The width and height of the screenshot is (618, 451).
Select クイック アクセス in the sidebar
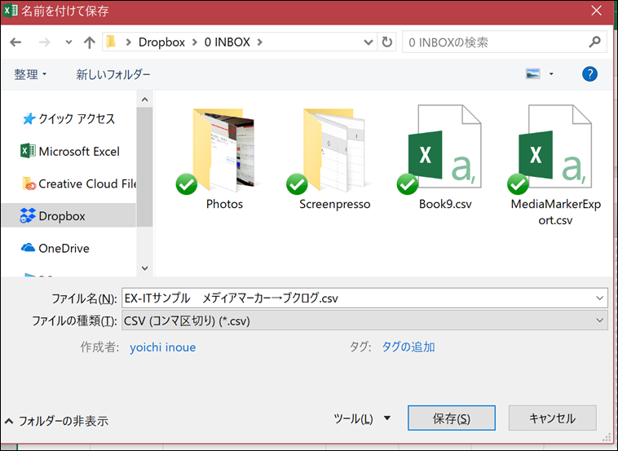tap(68, 119)
